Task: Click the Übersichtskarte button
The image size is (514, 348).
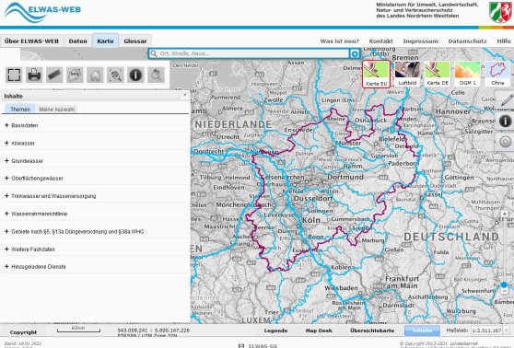Action: coord(372,331)
